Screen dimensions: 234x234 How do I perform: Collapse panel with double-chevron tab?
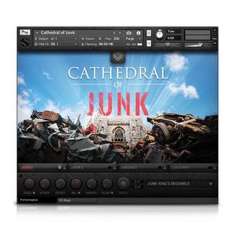(x=118, y=57)
